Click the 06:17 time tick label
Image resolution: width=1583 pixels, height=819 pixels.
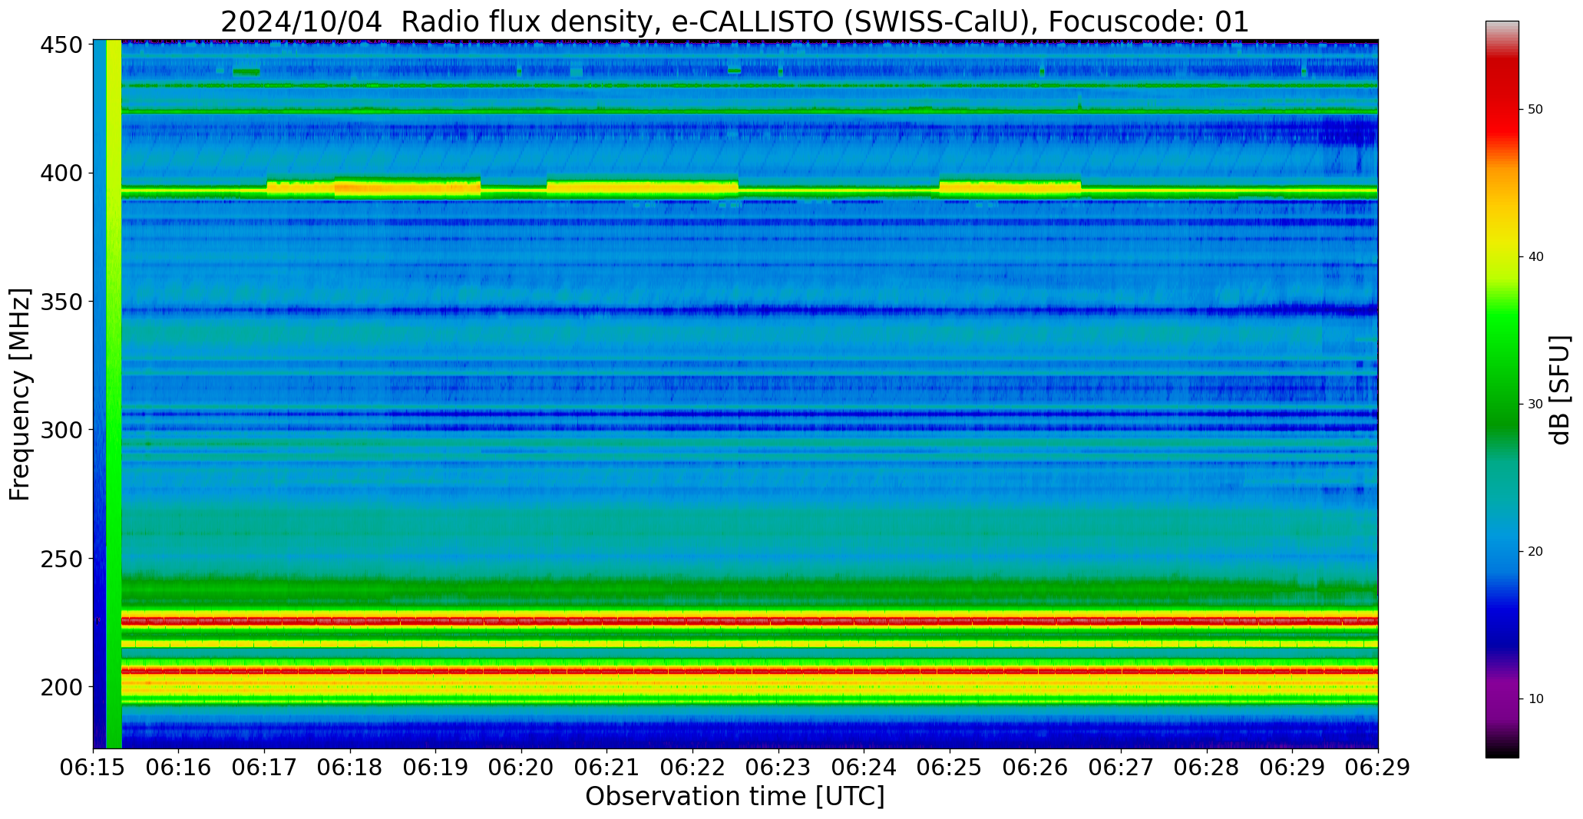point(265,768)
